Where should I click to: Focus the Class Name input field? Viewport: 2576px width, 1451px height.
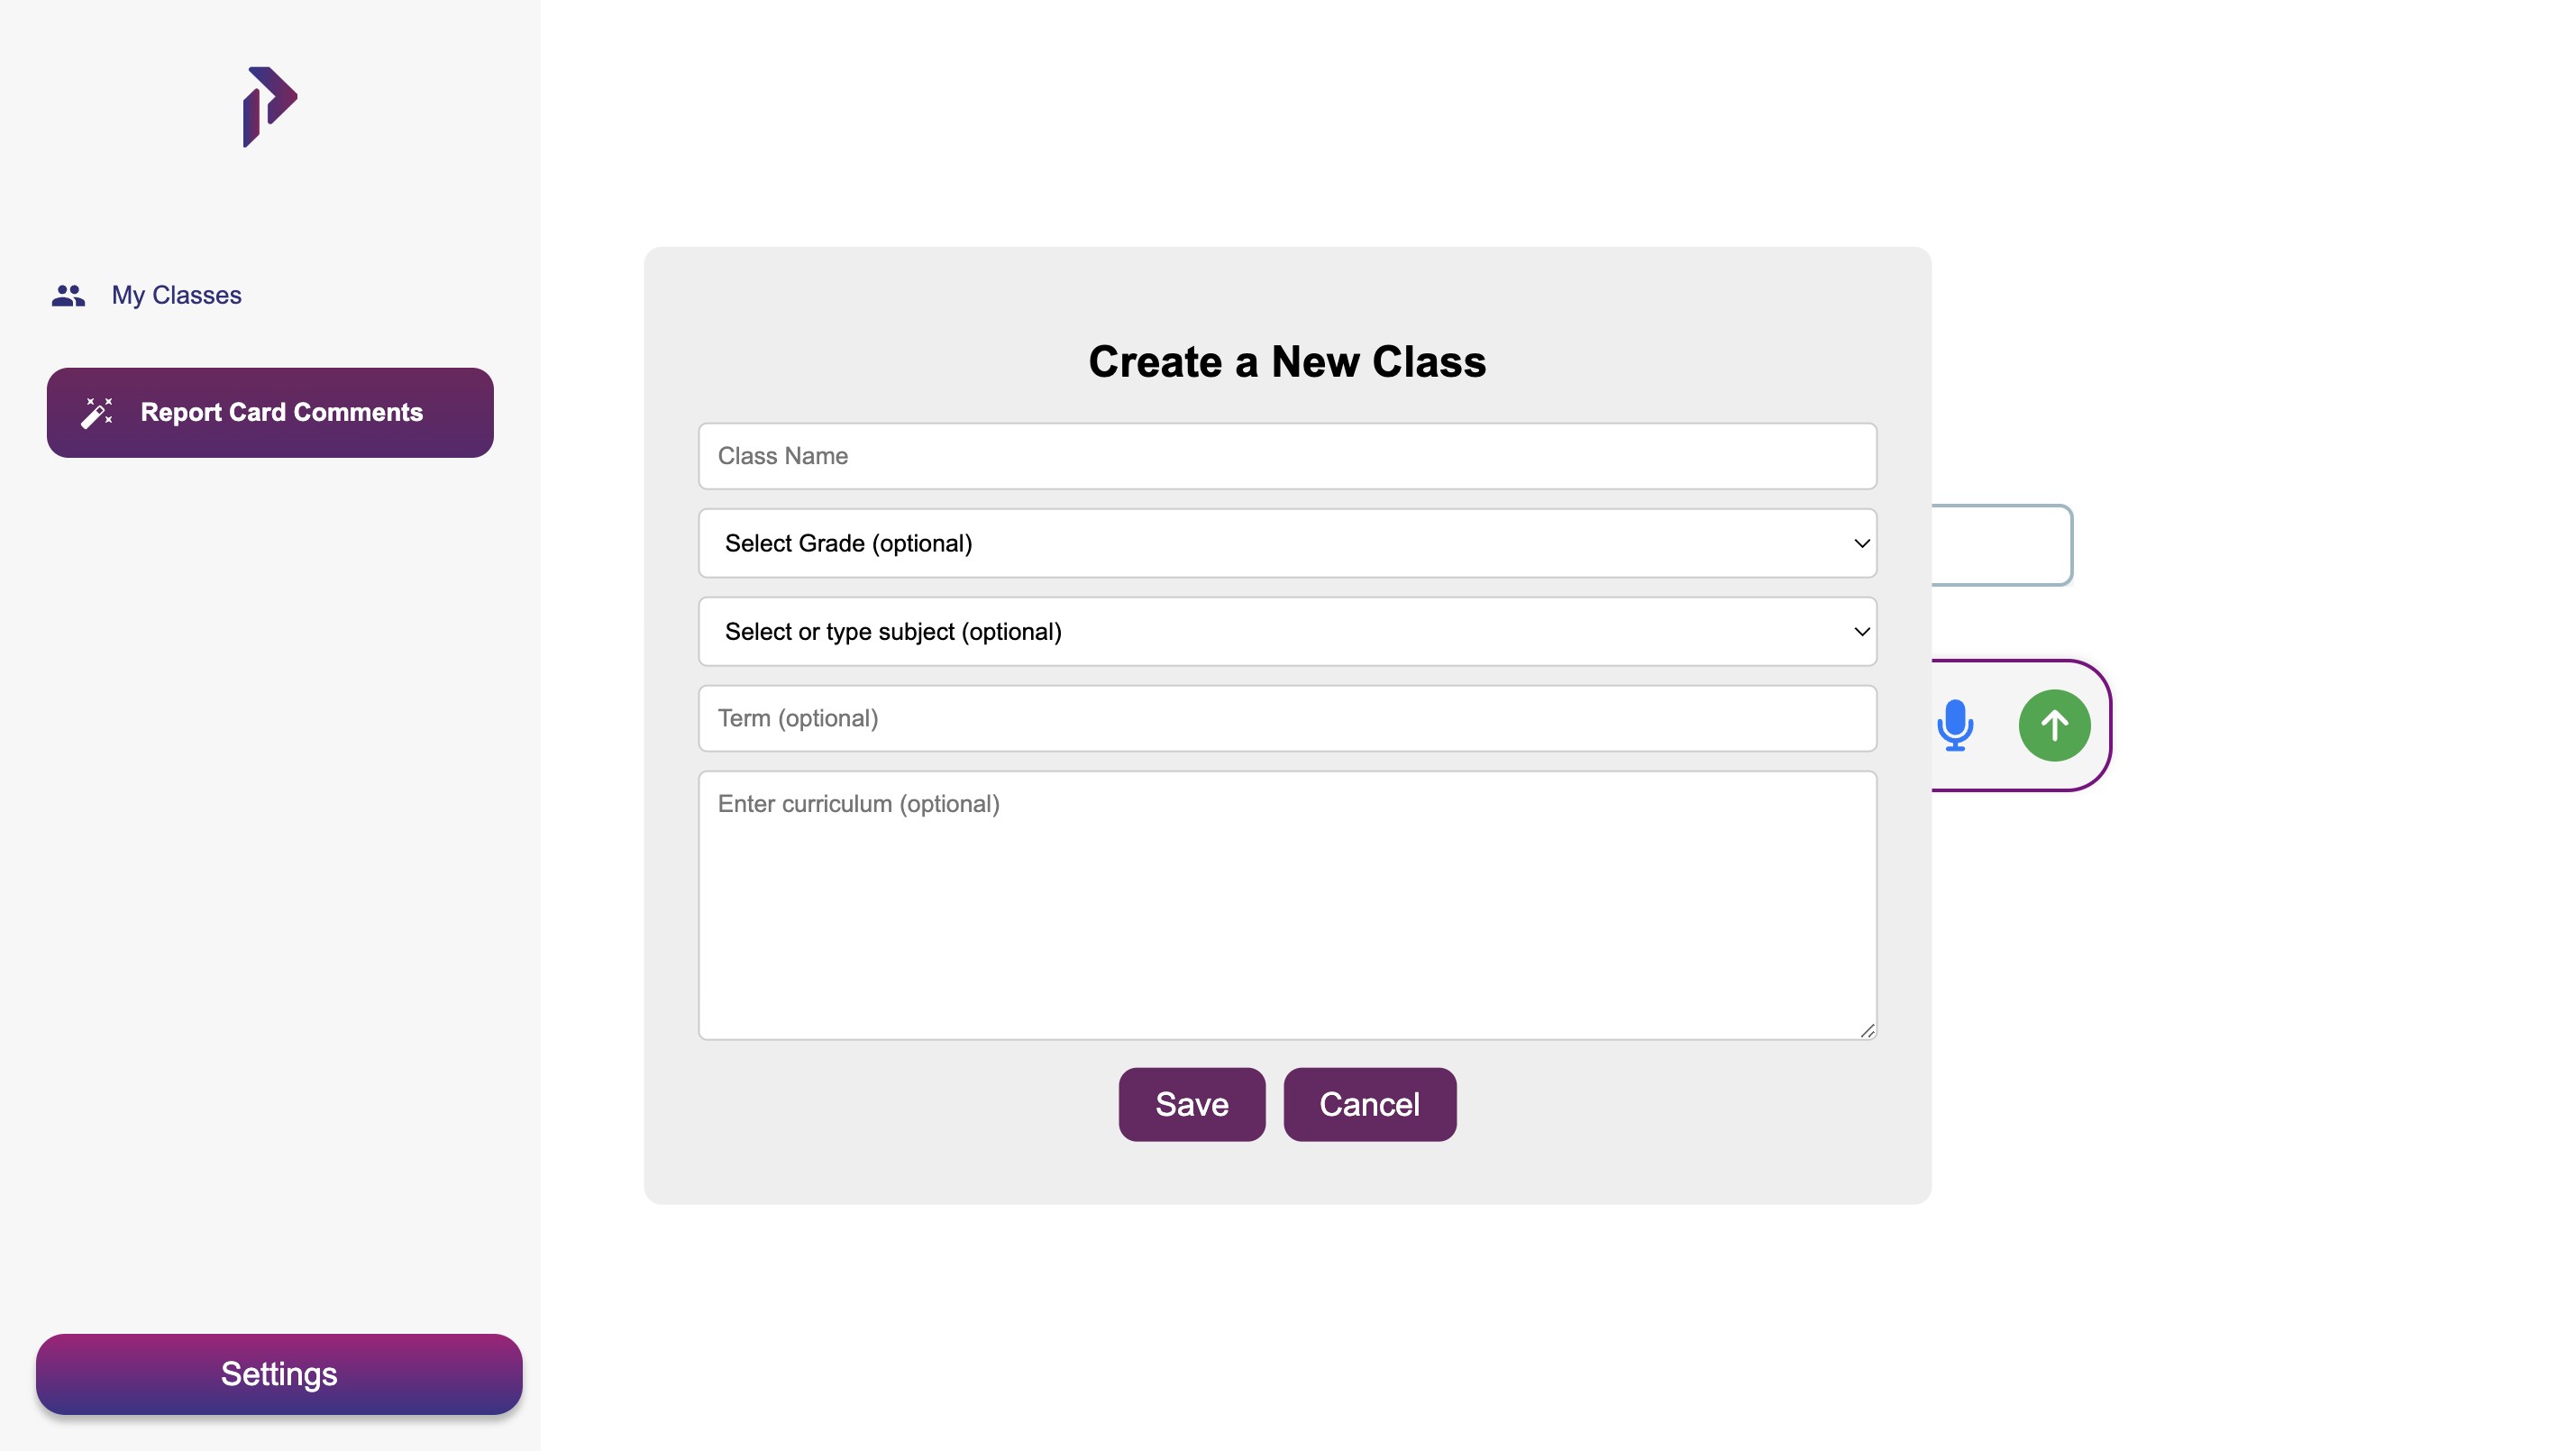coord(1286,456)
